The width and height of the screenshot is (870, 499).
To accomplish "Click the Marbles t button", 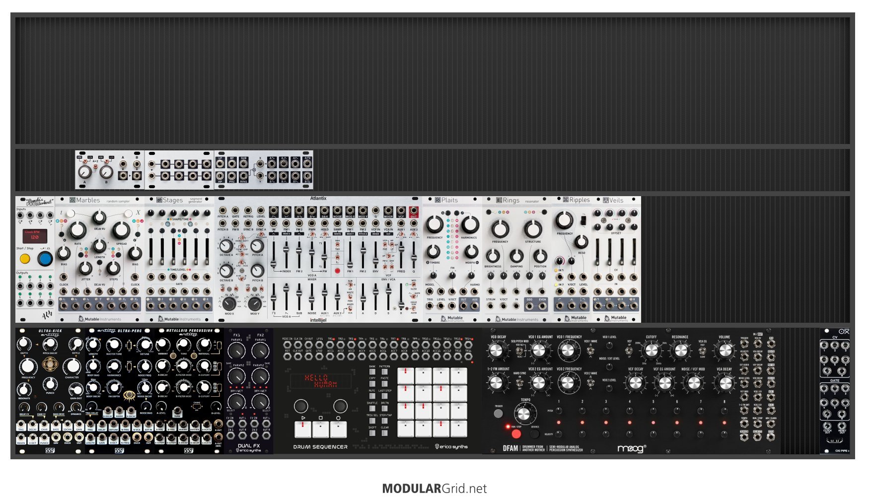I will (71, 214).
